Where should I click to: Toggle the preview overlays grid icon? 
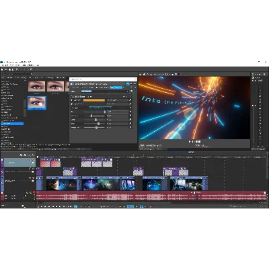coord(166,74)
